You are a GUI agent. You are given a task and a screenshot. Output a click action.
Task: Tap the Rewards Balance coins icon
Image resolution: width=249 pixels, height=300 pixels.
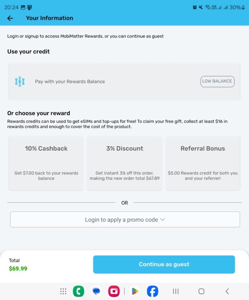click(20, 81)
